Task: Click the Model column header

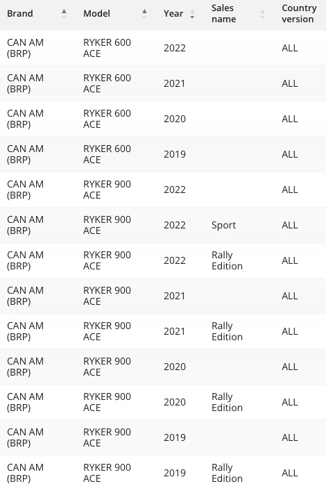Action: coord(96,13)
